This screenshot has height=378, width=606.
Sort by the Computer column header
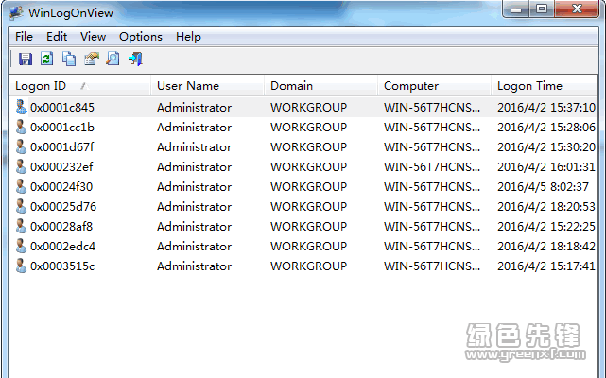point(434,86)
